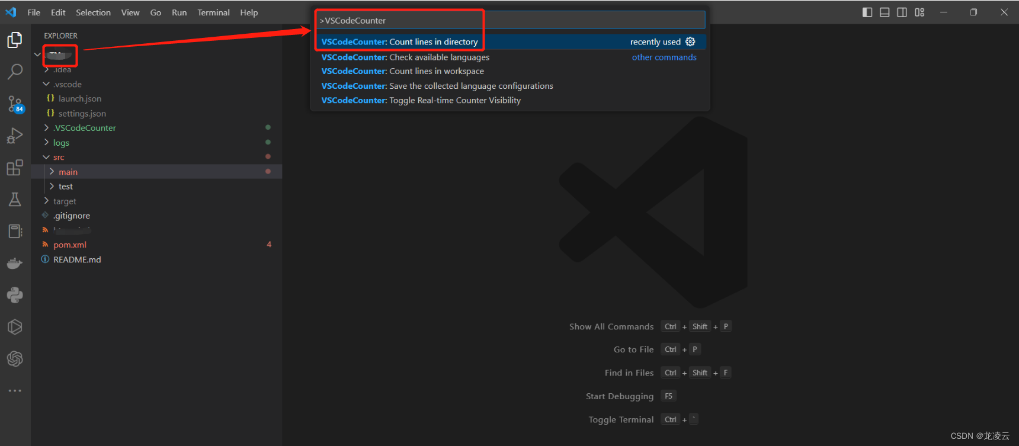Open the Python view in activity bar

coord(15,295)
